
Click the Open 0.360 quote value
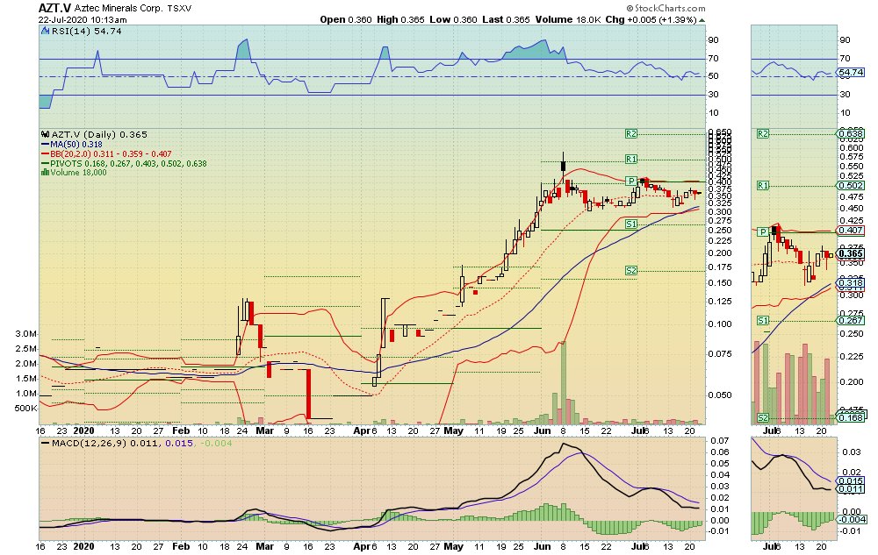tap(346, 19)
